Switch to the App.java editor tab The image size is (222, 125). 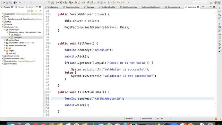[x=89, y=7]
